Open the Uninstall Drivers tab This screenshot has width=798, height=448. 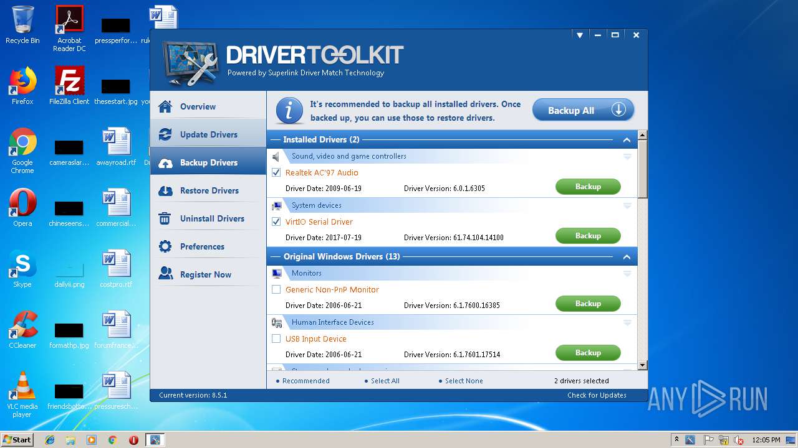(208, 218)
